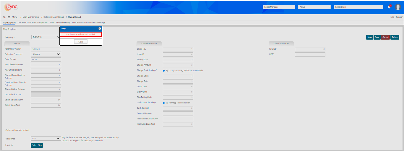
Task: Click the Inactivate Loan Column input field
Action: point(178,119)
